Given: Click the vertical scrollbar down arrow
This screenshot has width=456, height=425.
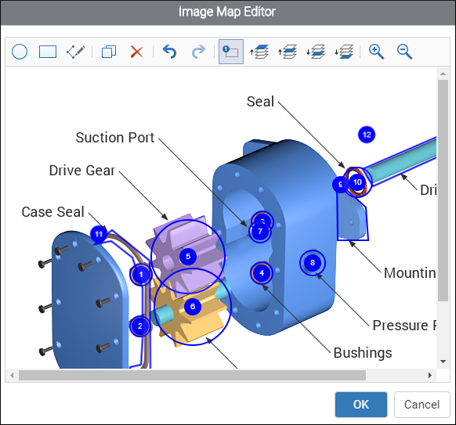Looking at the screenshot, I should pyautogui.click(x=443, y=362).
